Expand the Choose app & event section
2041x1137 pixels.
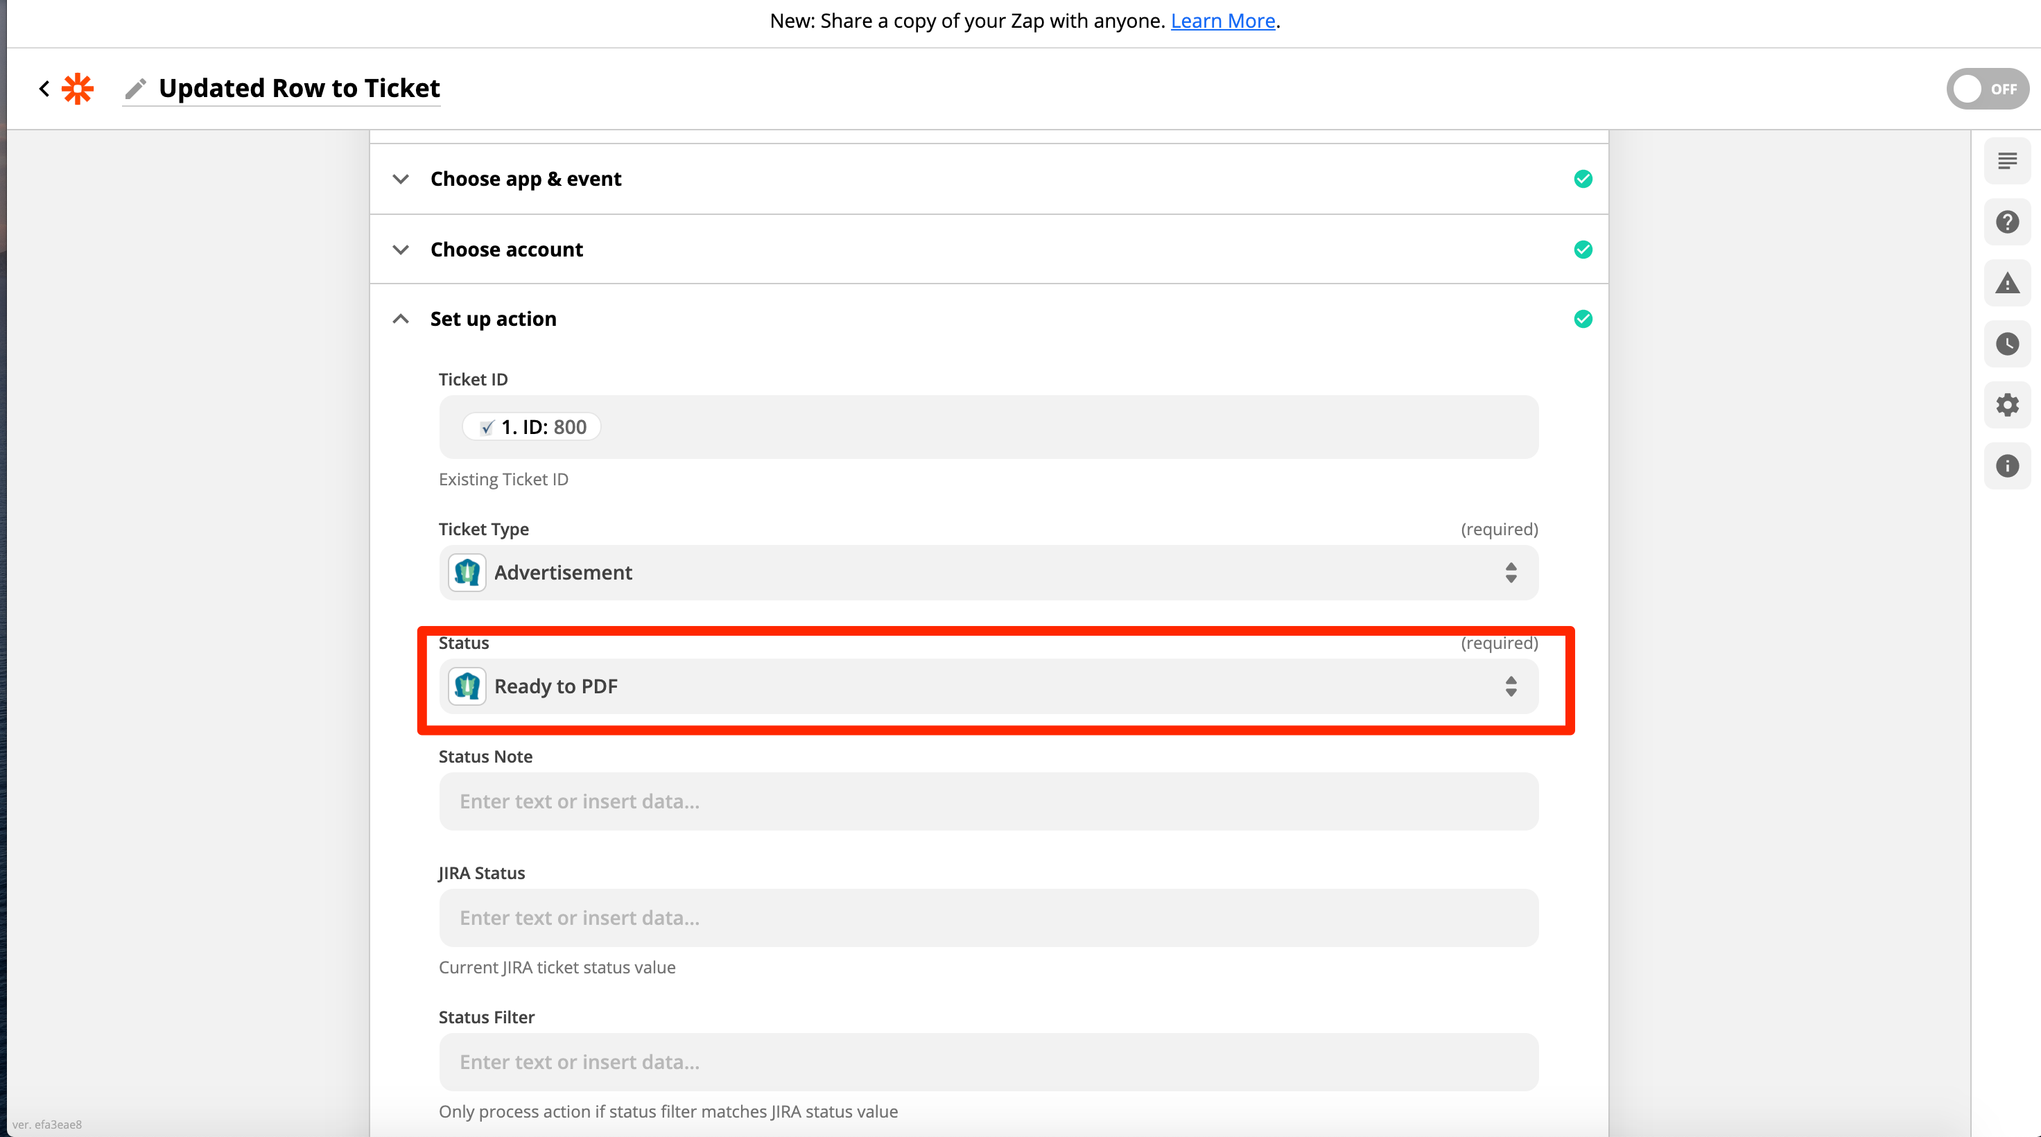526,179
